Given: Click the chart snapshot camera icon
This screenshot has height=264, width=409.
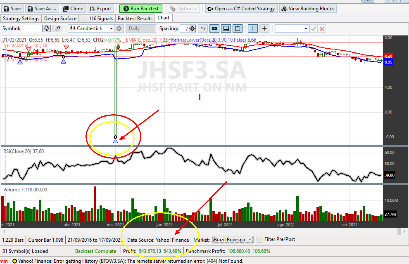Looking at the screenshot, I should click(x=214, y=28).
